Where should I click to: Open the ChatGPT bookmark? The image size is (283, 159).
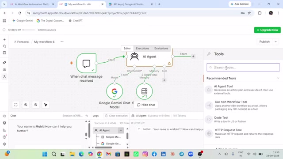click(x=76, y=21)
